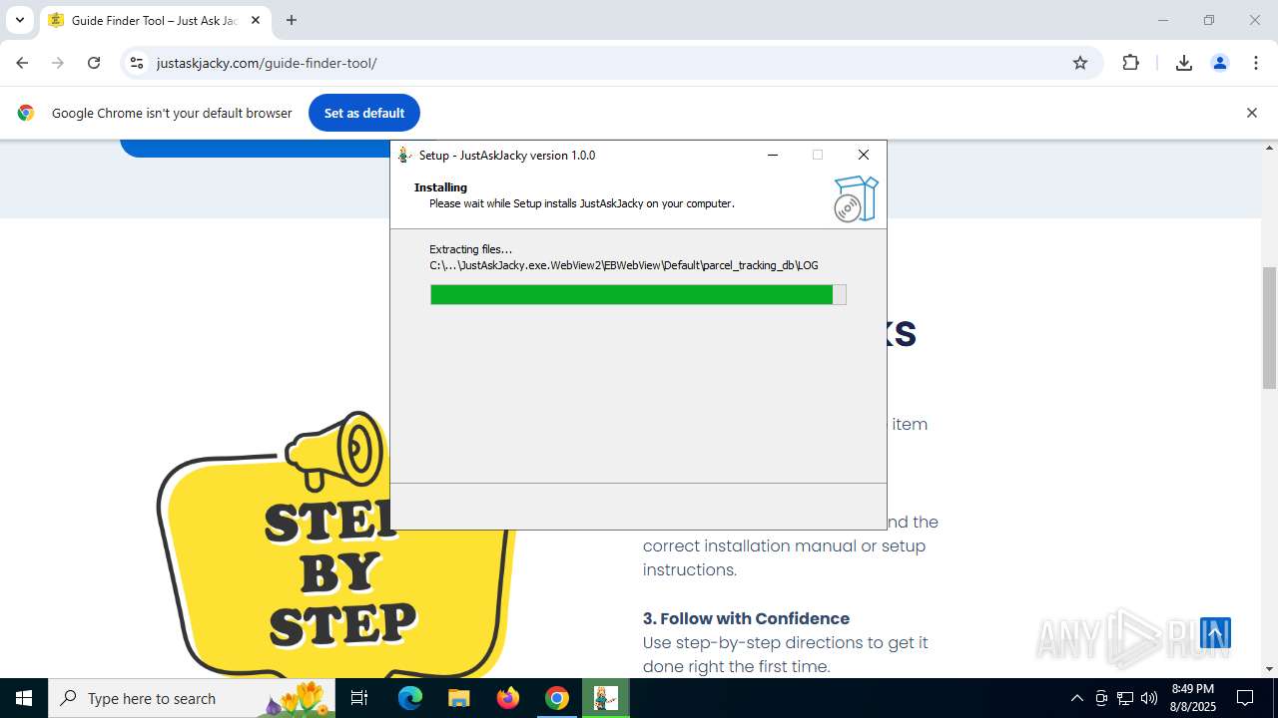1278x718 pixels.
Task: Open Chrome three-dot menu
Action: click(x=1256, y=63)
